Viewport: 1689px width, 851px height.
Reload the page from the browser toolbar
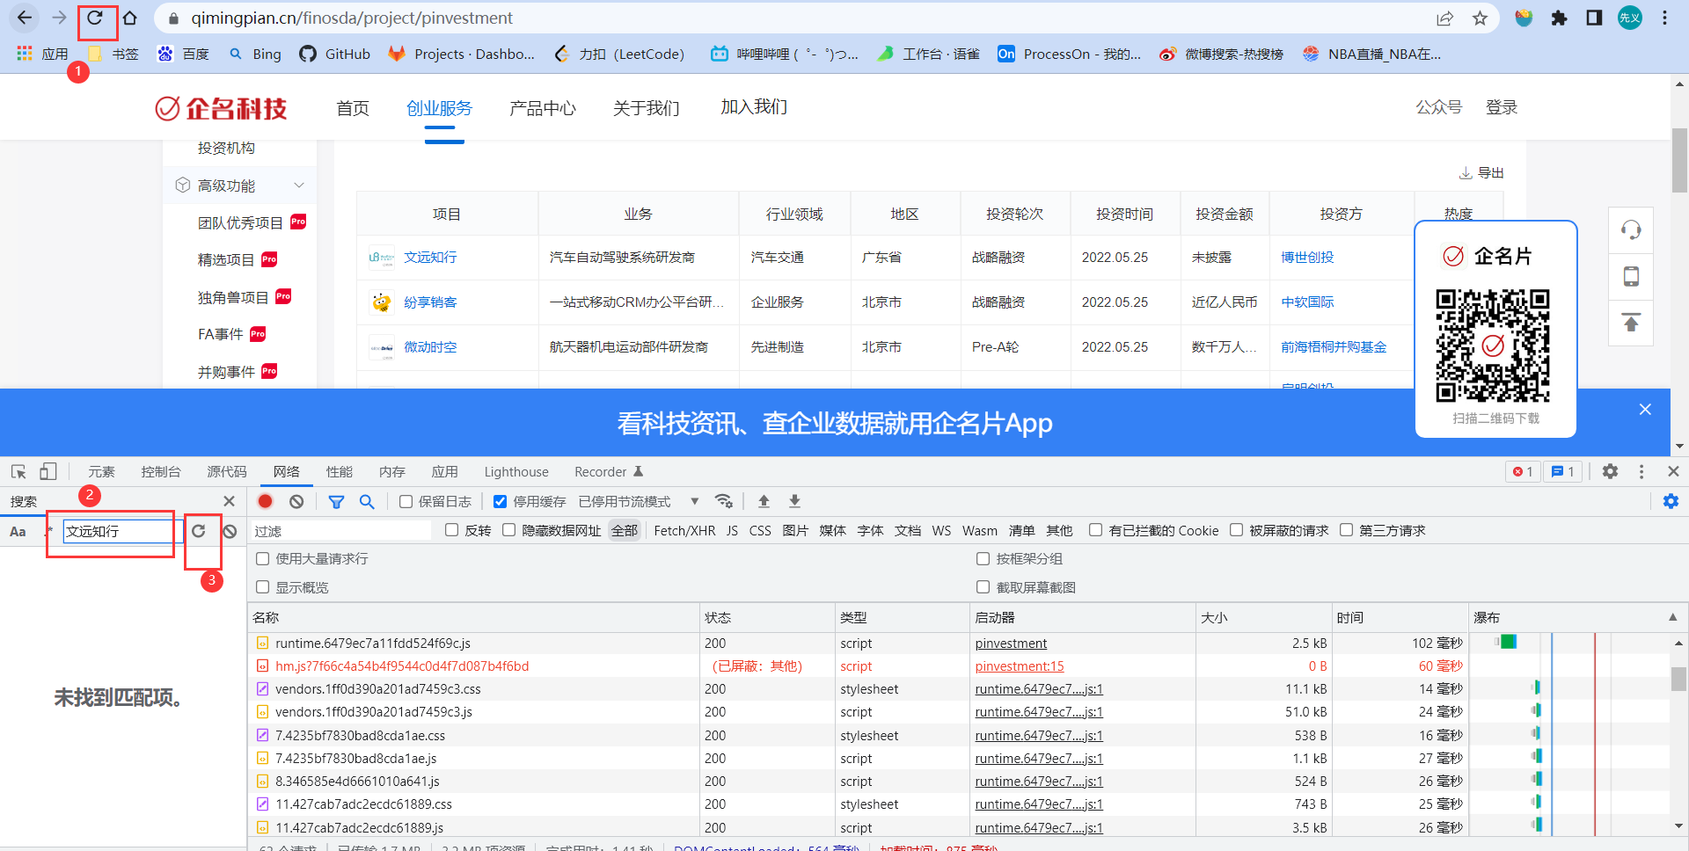click(x=95, y=18)
